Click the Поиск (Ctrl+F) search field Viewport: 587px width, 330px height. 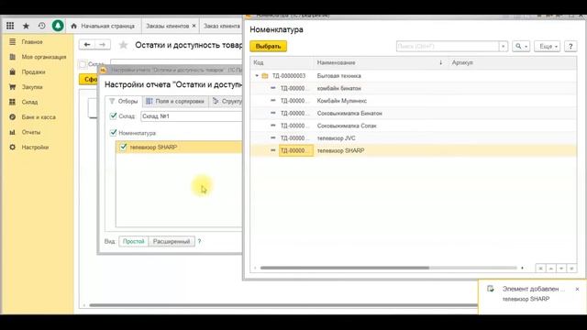coord(448,46)
